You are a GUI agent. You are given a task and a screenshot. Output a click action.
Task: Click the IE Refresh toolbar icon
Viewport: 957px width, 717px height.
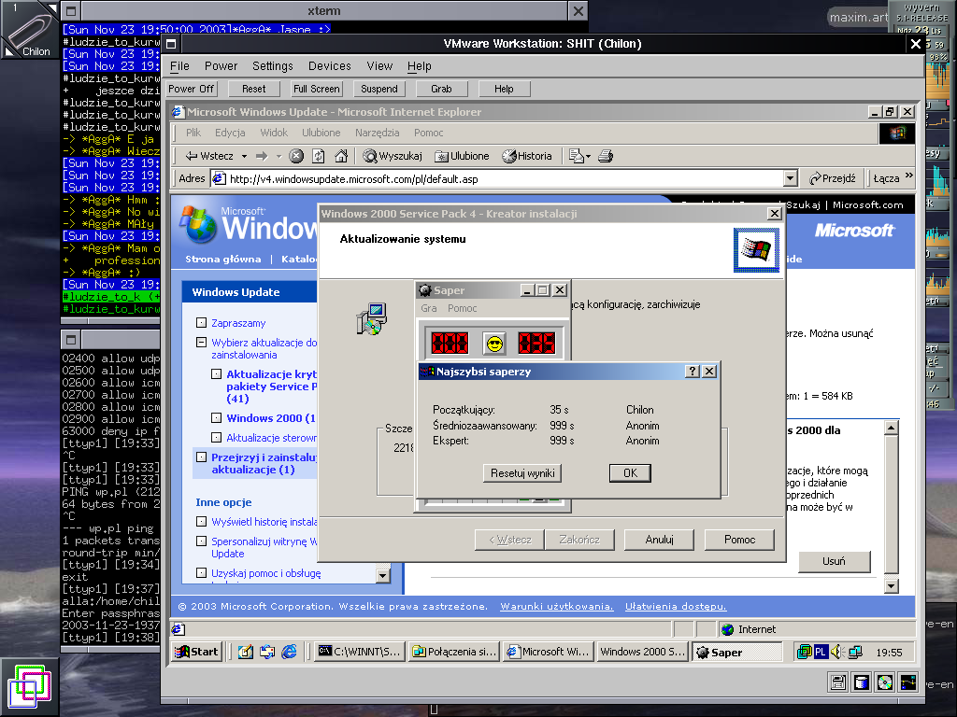[x=319, y=156]
